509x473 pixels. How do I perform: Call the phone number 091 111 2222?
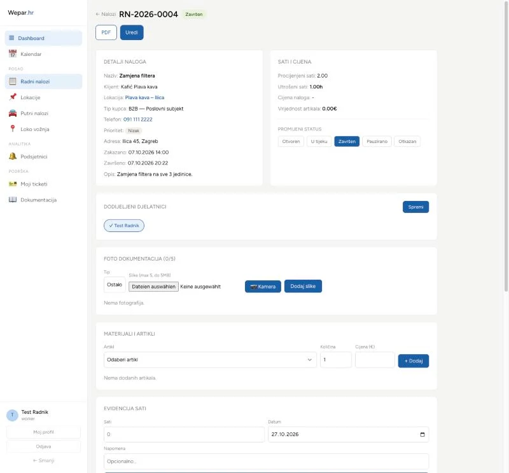point(137,120)
